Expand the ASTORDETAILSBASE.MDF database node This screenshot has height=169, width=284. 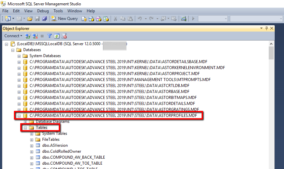(x=19, y=62)
